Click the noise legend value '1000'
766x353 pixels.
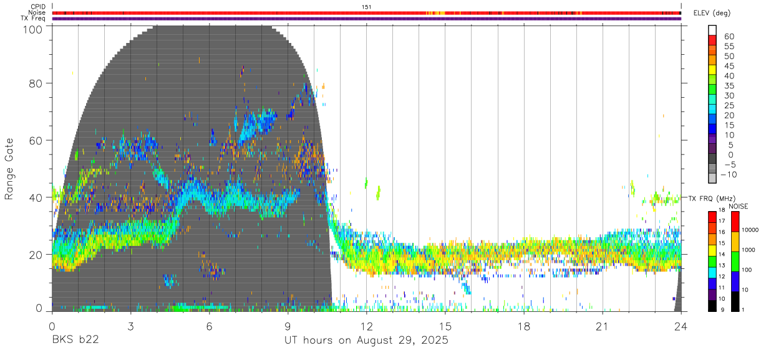[749, 250]
